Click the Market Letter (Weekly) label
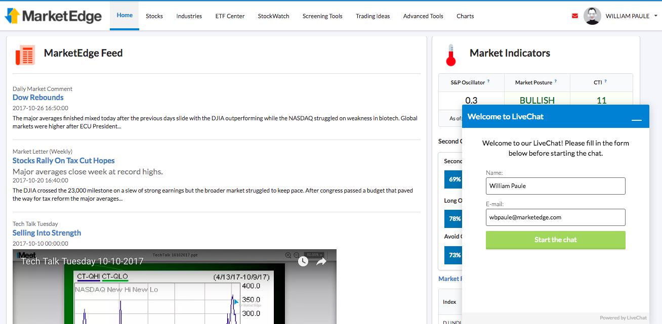 tap(43, 152)
